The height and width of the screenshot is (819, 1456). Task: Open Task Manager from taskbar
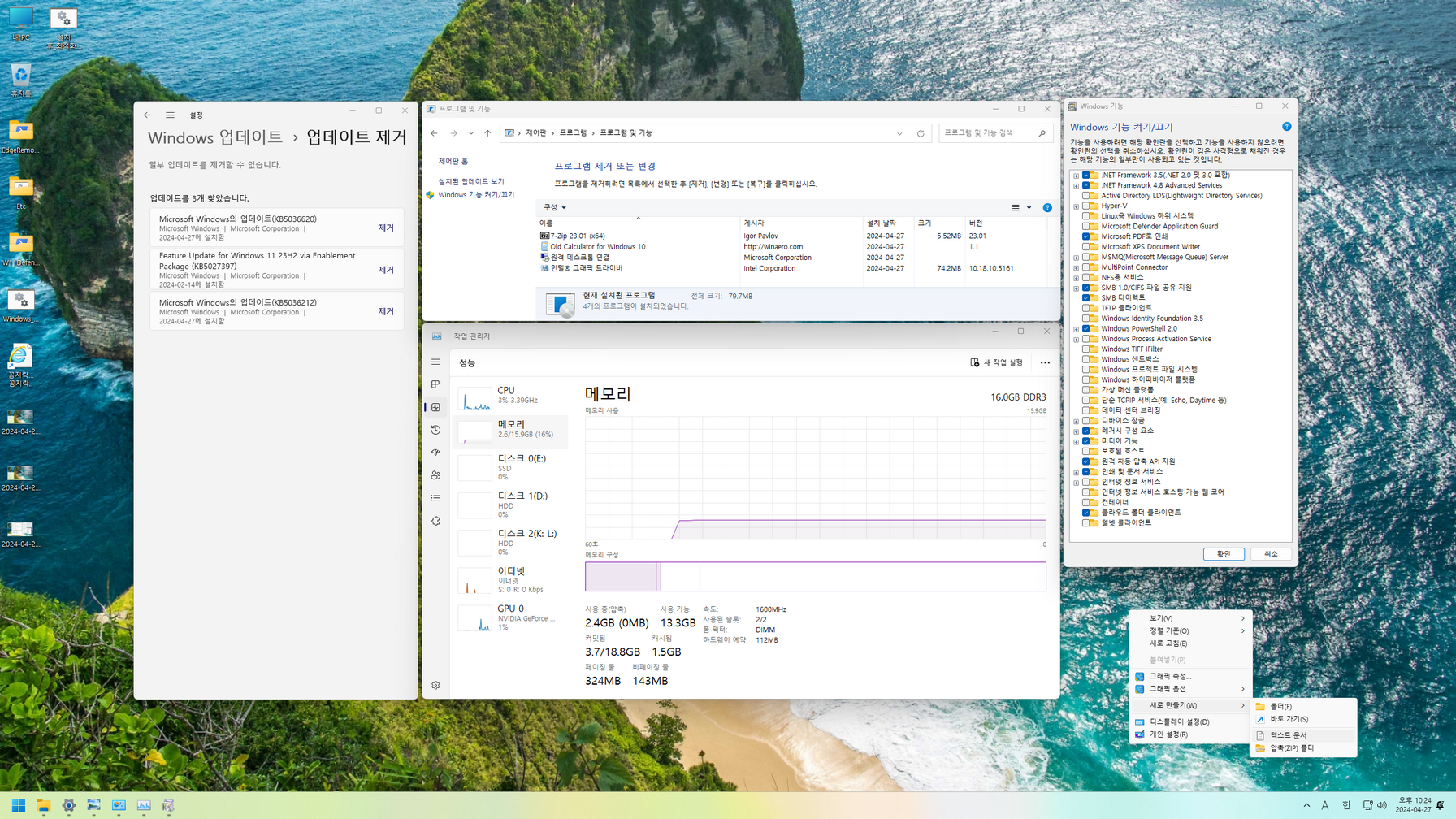(x=144, y=805)
